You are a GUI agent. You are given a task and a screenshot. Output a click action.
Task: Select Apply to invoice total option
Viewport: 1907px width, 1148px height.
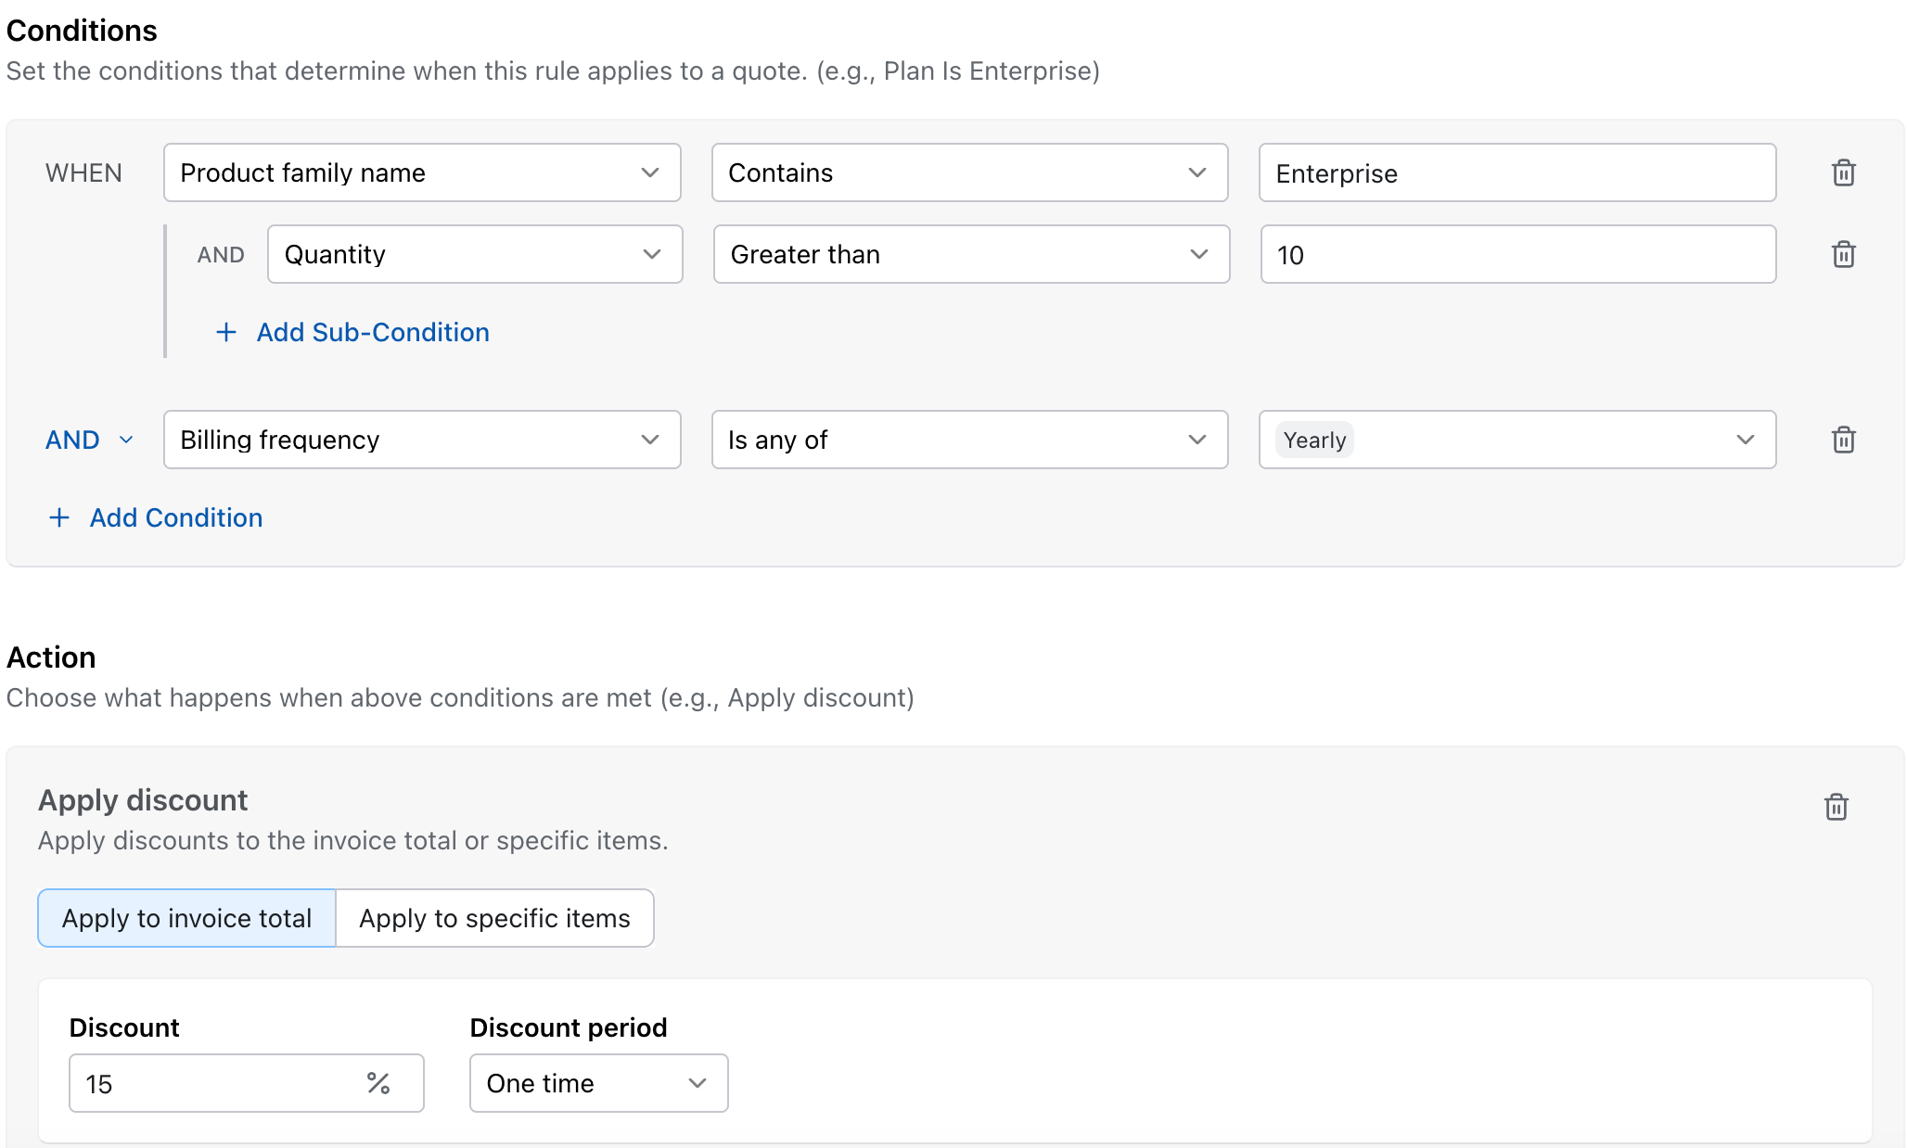point(186,918)
